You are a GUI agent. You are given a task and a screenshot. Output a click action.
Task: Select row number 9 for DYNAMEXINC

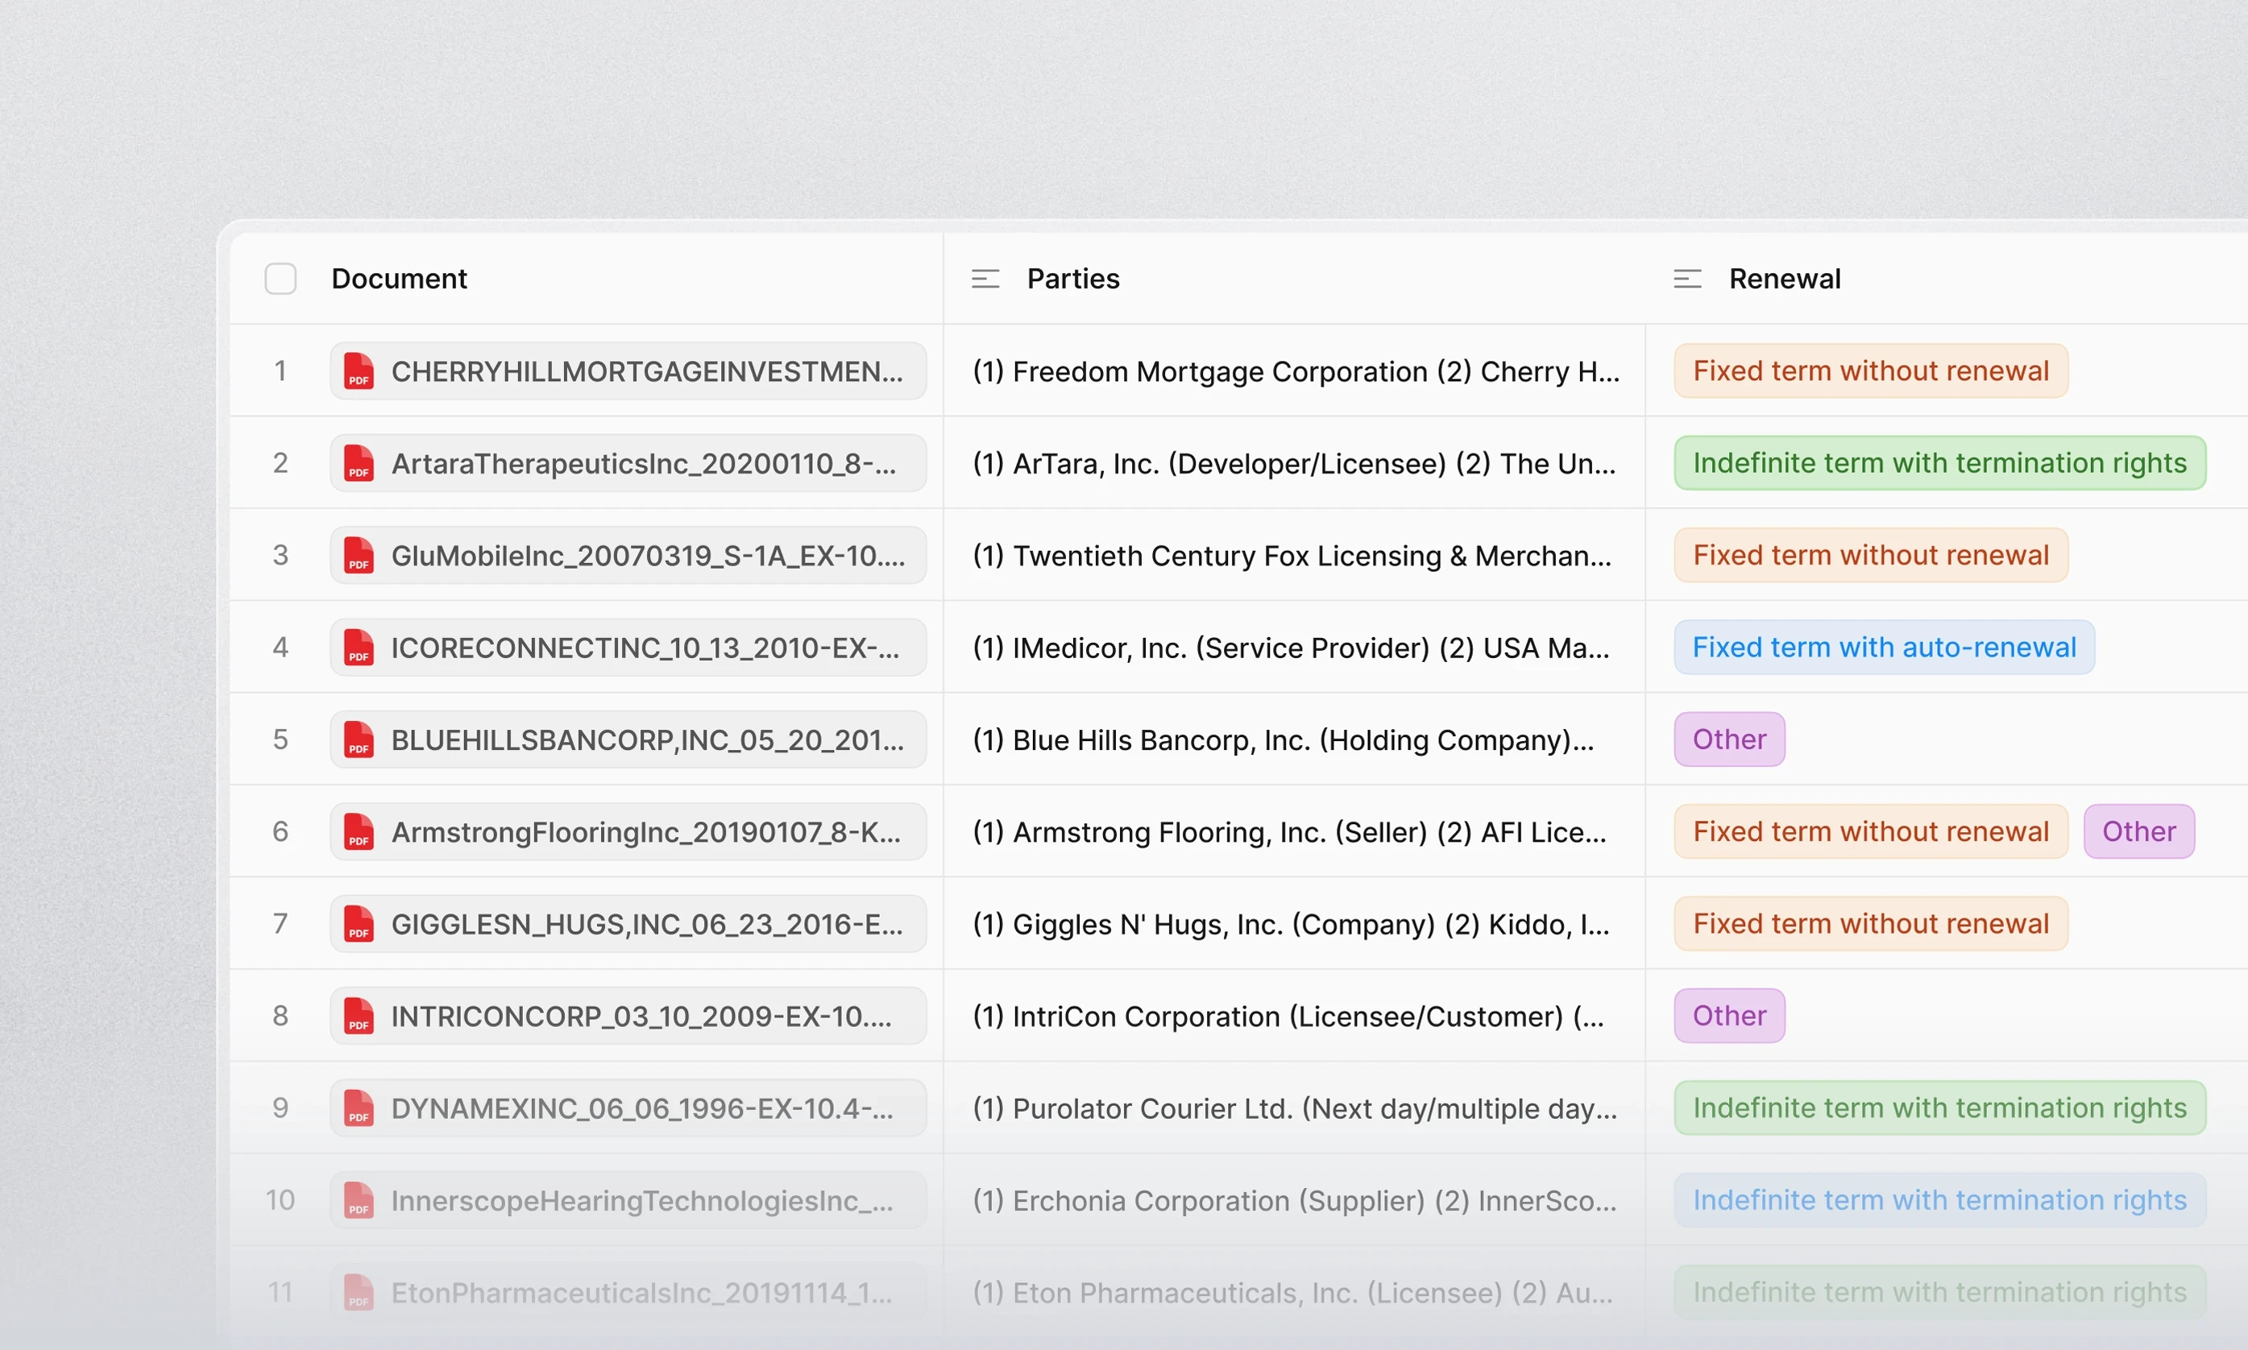pos(280,1108)
